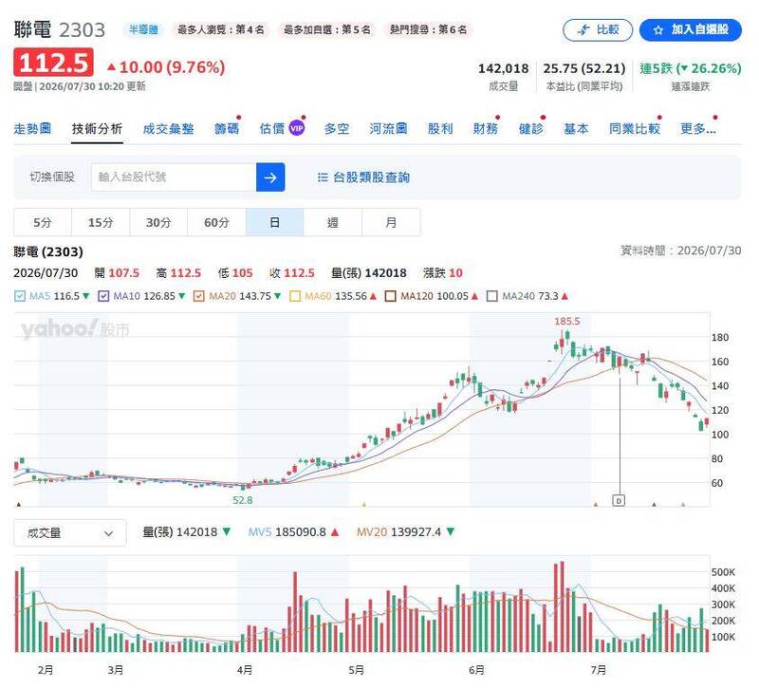Select the 15分 interval
This screenshot has width=759, height=688.
(101, 222)
